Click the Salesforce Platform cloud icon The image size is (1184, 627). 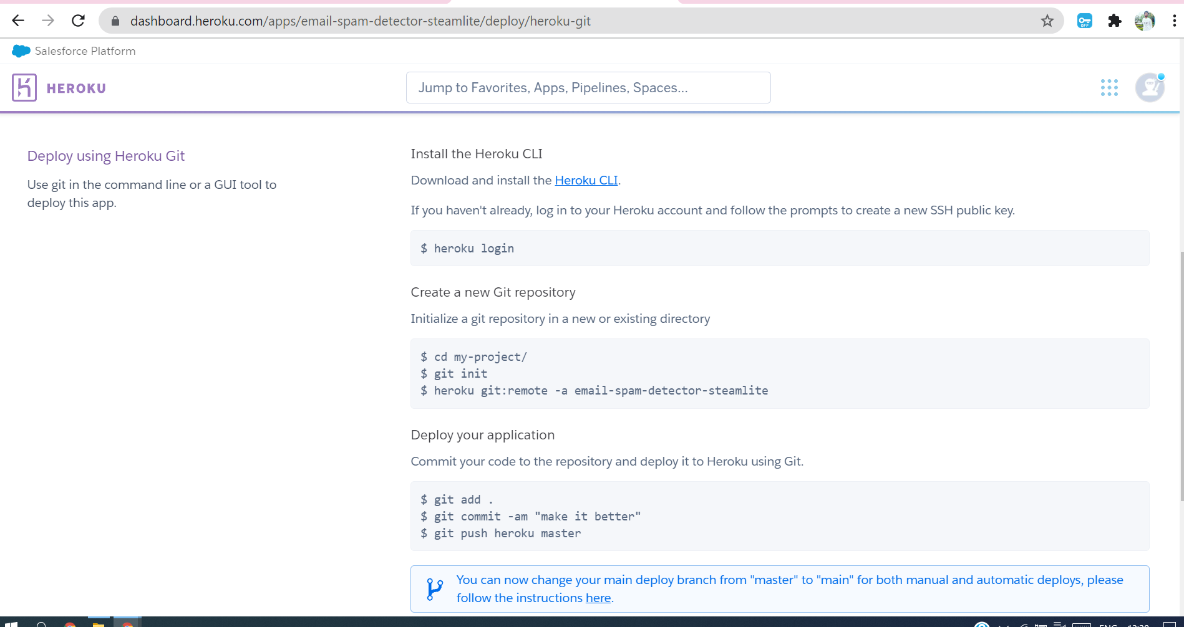point(21,50)
